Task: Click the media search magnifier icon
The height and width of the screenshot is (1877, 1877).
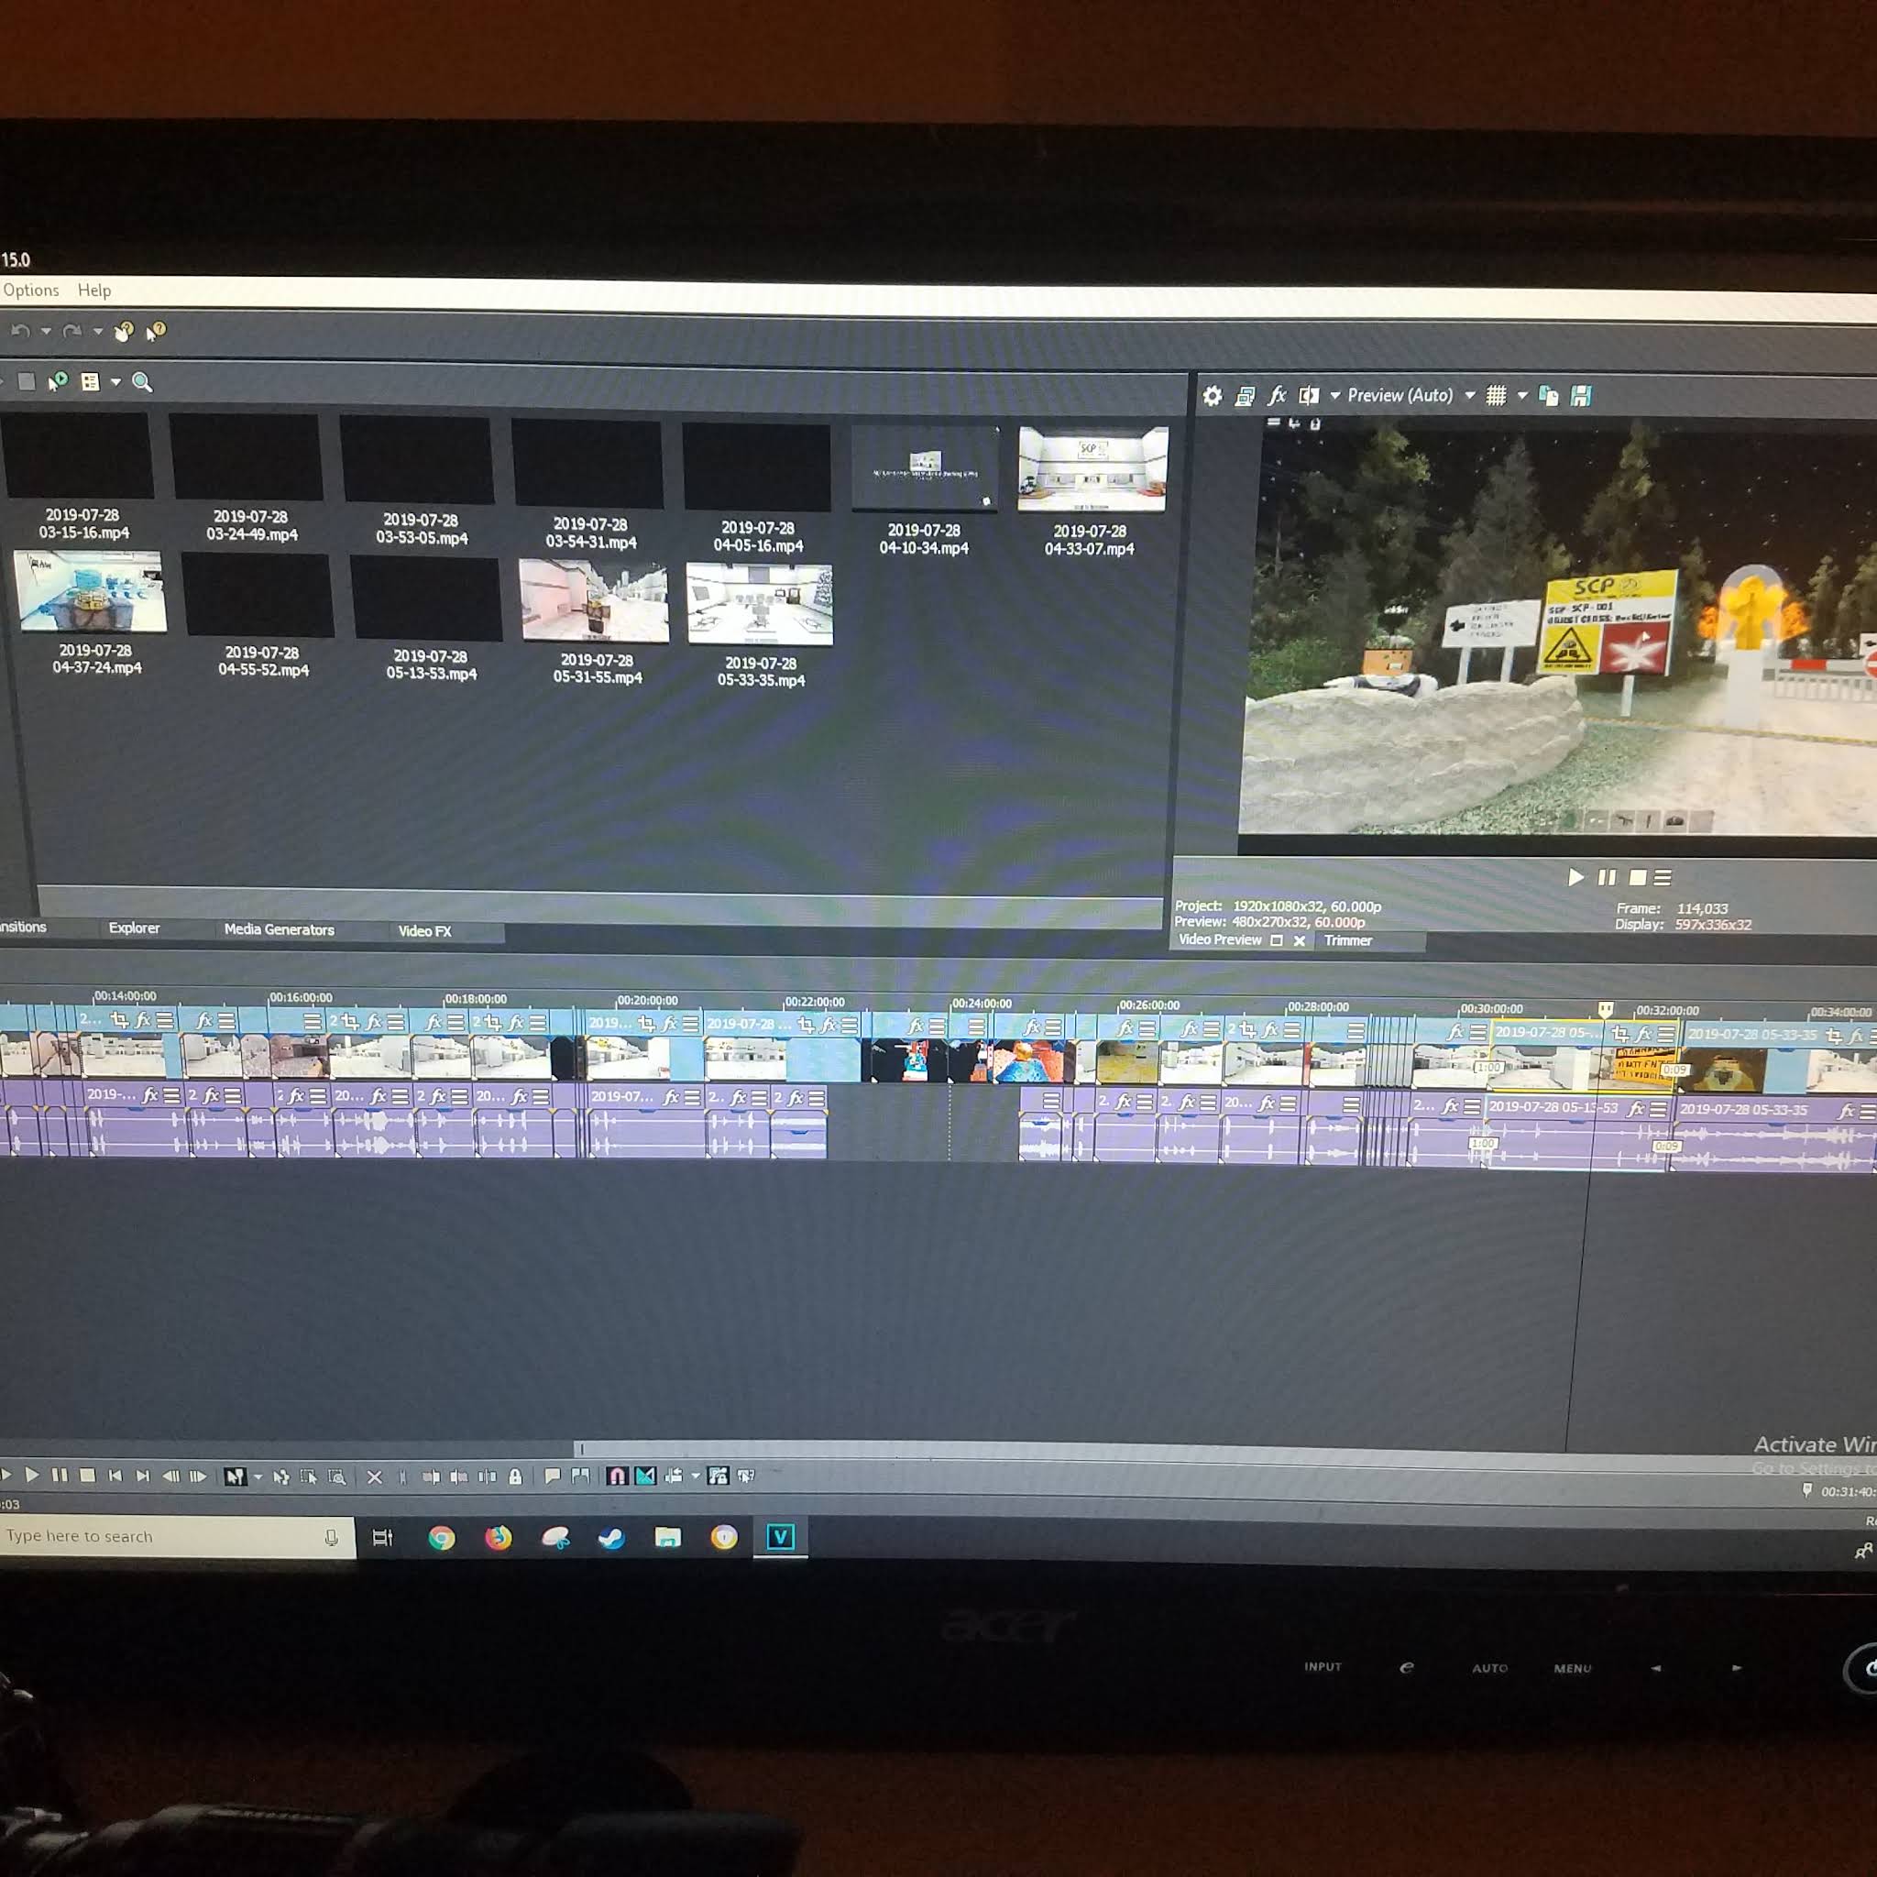Action: click(x=142, y=382)
